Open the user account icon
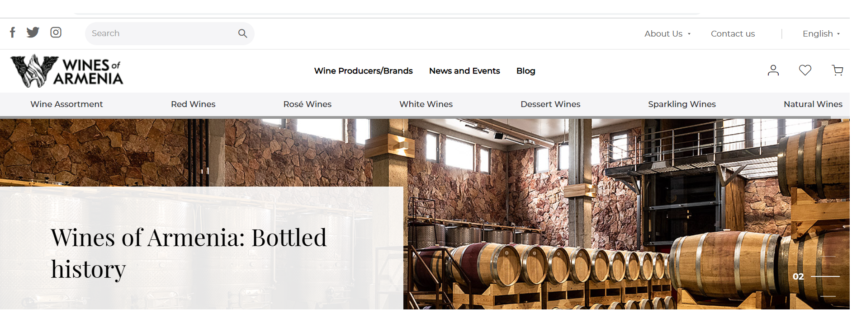 click(x=773, y=70)
